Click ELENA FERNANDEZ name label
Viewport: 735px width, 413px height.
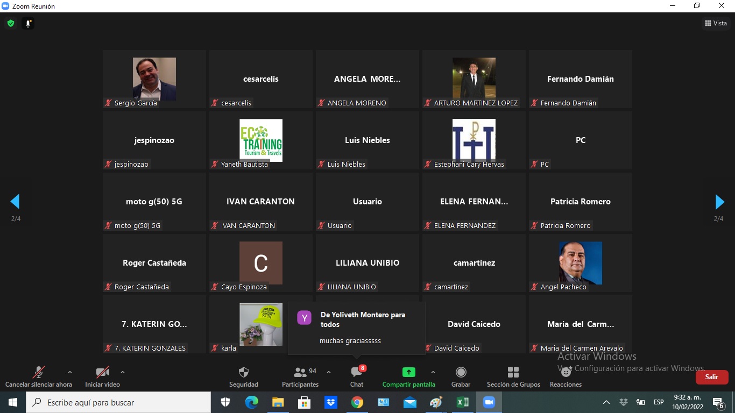(x=465, y=225)
